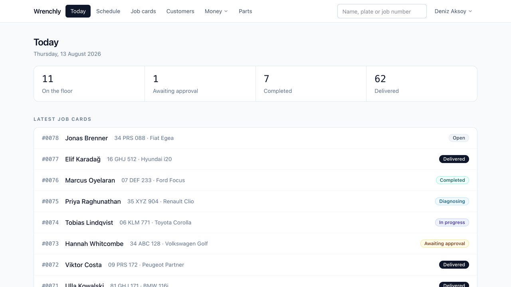Image resolution: width=511 pixels, height=287 pixels.
Task: Click vehicle text 06 KLM 771 · Toyota Corolla
Action: pyautogui.click(x=155, y=222)
